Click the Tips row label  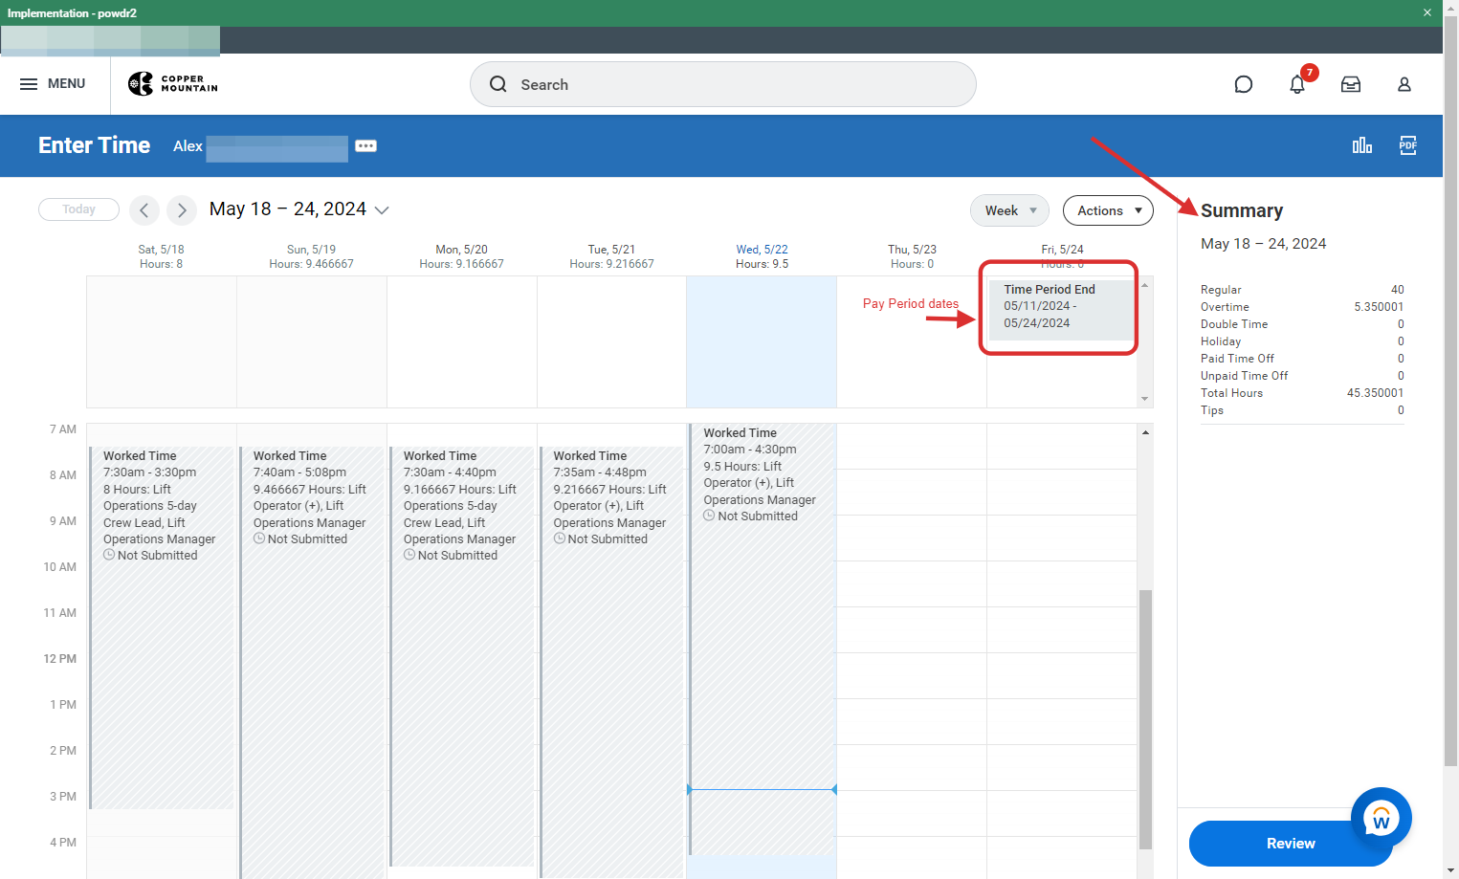[x=1212, y=410]
